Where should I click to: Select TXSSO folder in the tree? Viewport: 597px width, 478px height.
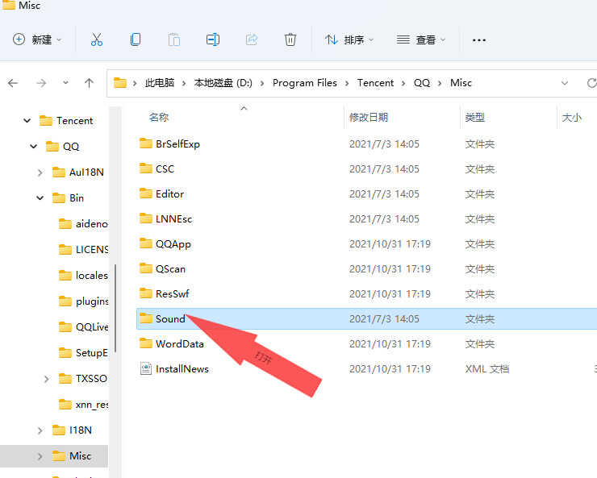[91, 379]
